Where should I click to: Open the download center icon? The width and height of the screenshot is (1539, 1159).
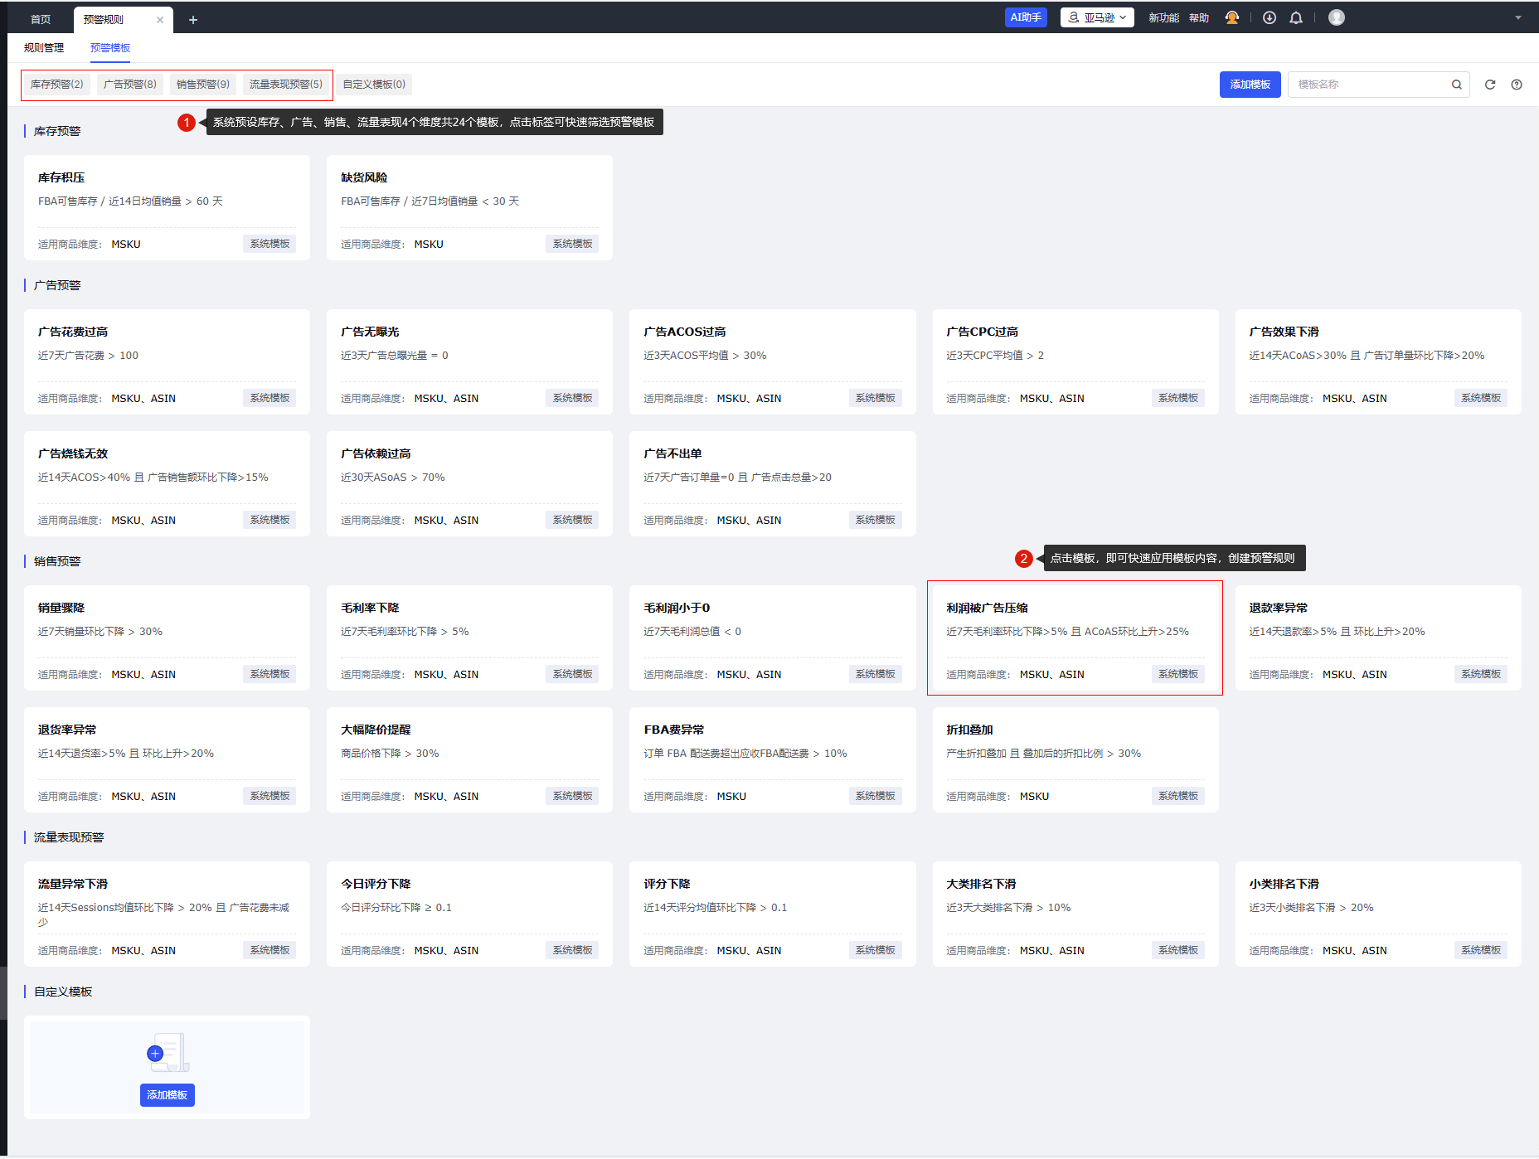point(1269,17)
